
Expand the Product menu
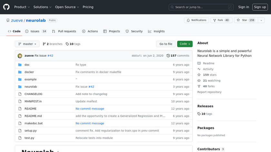22,7
